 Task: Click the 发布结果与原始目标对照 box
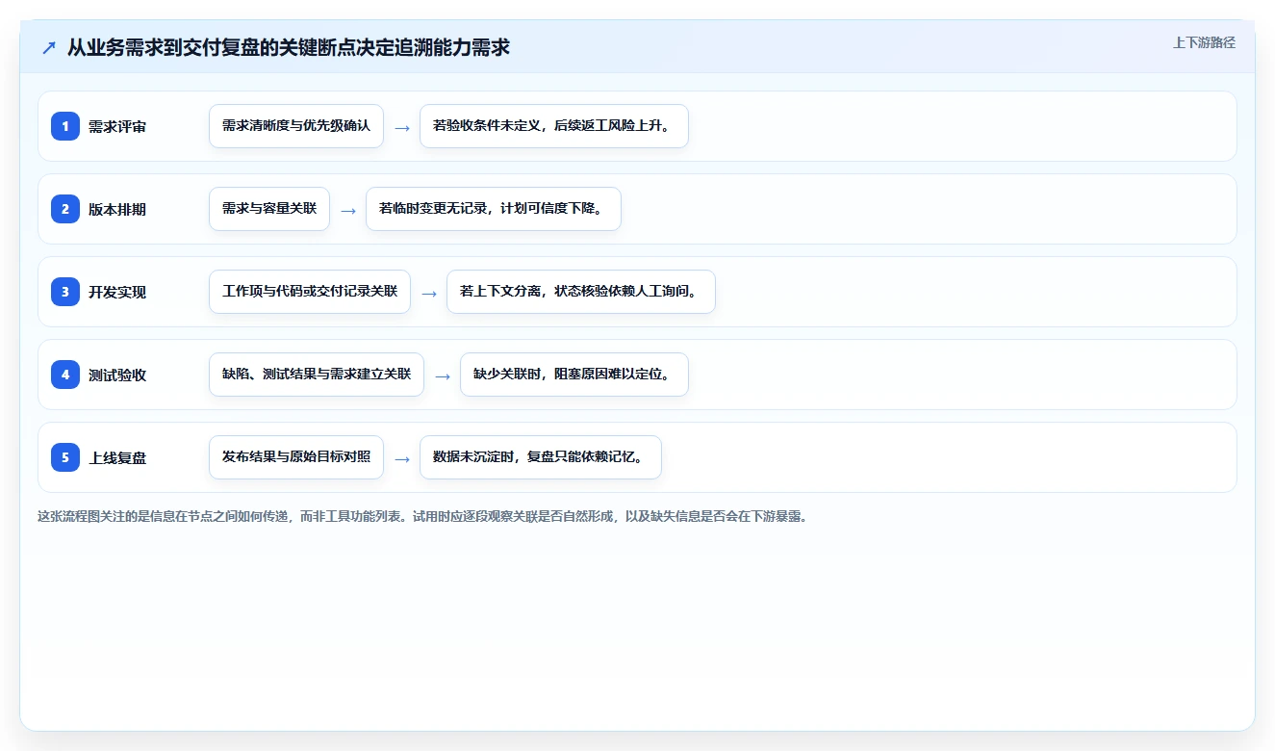click(296, 457)
